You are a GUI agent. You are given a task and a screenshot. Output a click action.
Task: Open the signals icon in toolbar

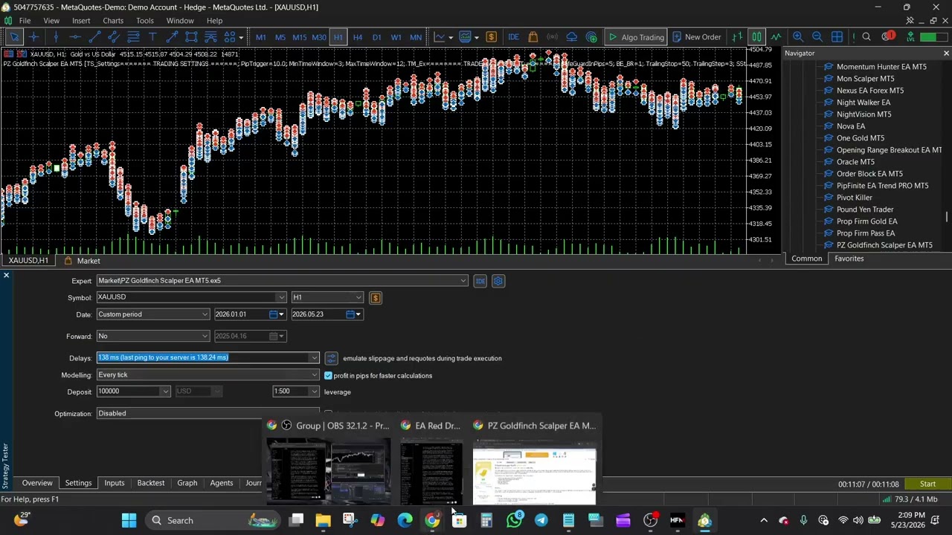tap(552, 37)
